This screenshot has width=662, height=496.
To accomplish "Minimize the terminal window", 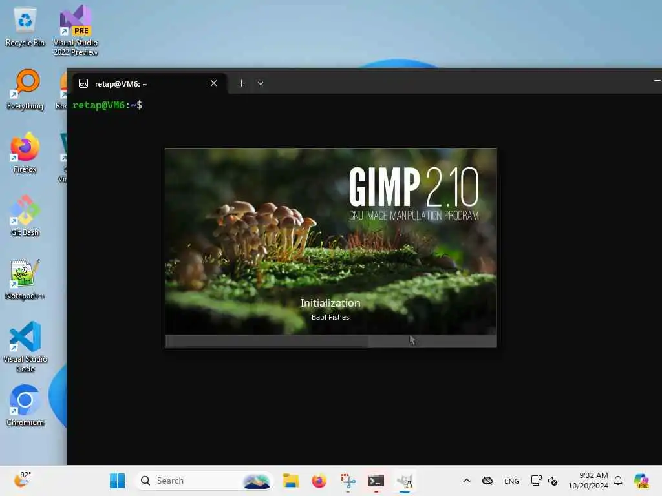I will (x=657, y=80).
